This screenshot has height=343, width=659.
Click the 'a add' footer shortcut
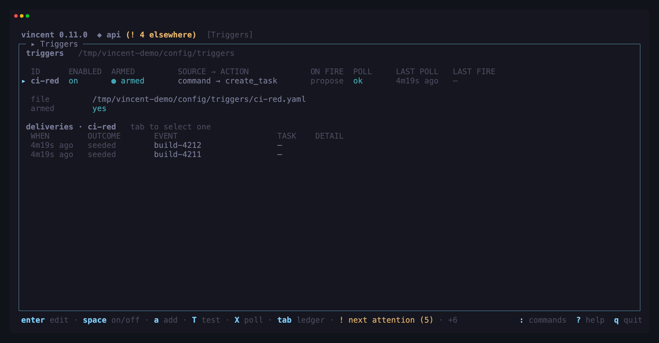[166, 320]
